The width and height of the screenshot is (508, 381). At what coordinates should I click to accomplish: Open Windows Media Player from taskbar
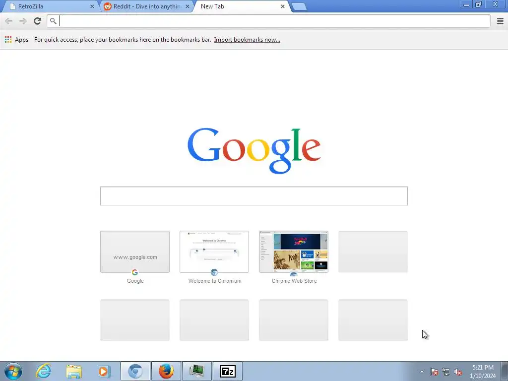[104, 371]
